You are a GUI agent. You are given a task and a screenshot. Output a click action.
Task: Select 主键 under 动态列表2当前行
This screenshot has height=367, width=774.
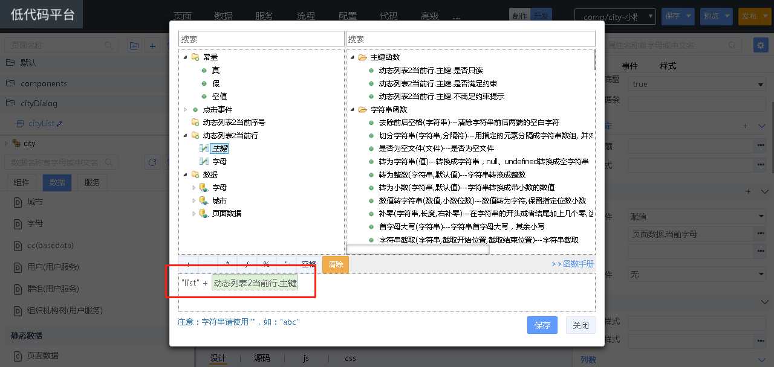[220, 148]
